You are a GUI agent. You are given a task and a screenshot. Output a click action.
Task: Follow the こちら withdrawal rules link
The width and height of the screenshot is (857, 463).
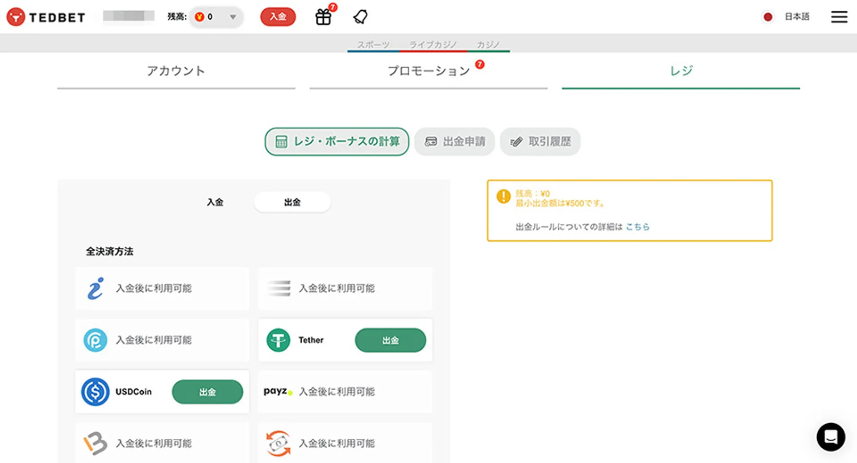(637, 227)
